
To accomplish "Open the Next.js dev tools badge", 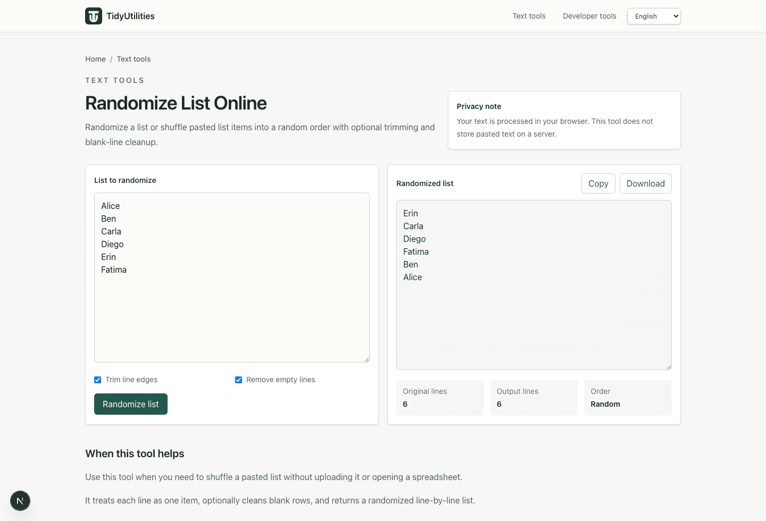I will point(20,501).
